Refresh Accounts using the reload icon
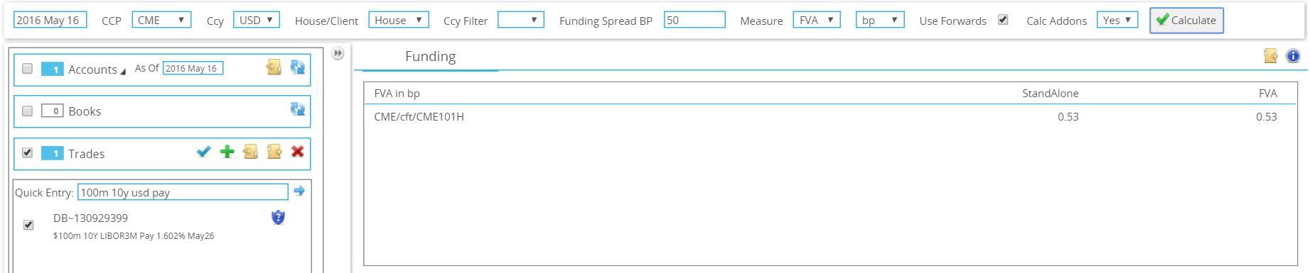The width and height of the screenshot is (1310, 273). (x=297, y=67)
